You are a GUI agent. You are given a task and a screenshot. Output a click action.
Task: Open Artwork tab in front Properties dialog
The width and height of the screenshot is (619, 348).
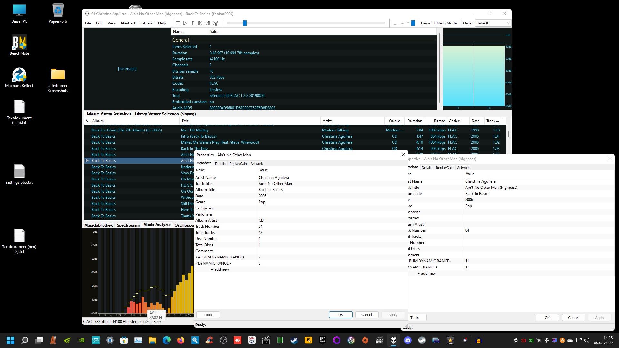(x=257, y=164)
